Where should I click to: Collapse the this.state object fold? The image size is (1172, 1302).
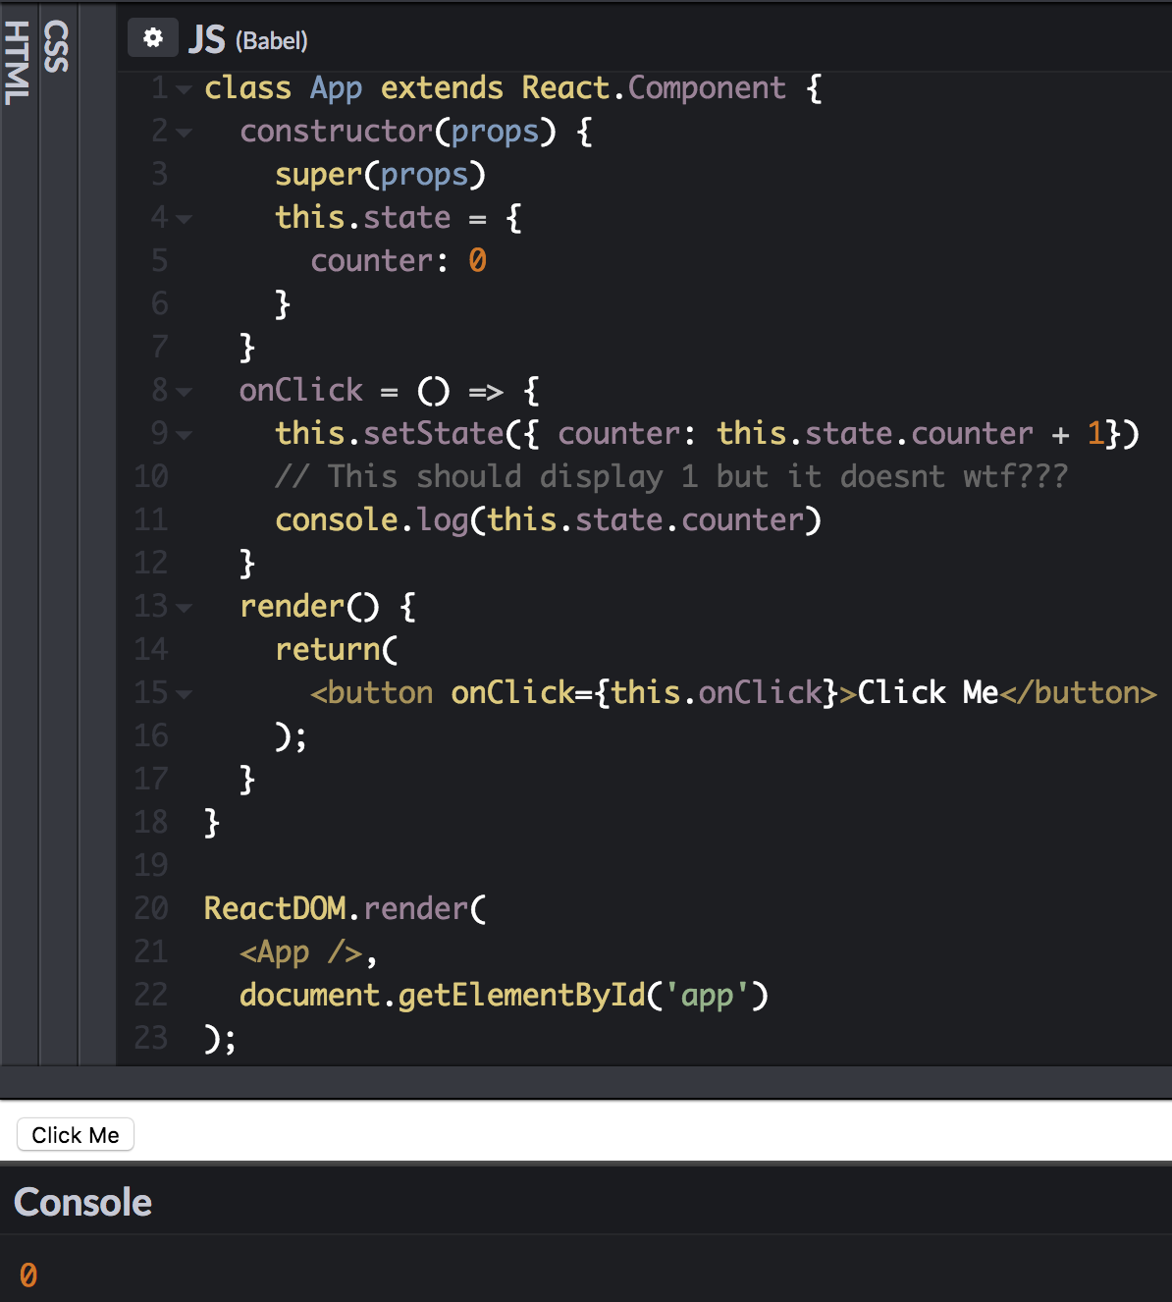[183, 219]
